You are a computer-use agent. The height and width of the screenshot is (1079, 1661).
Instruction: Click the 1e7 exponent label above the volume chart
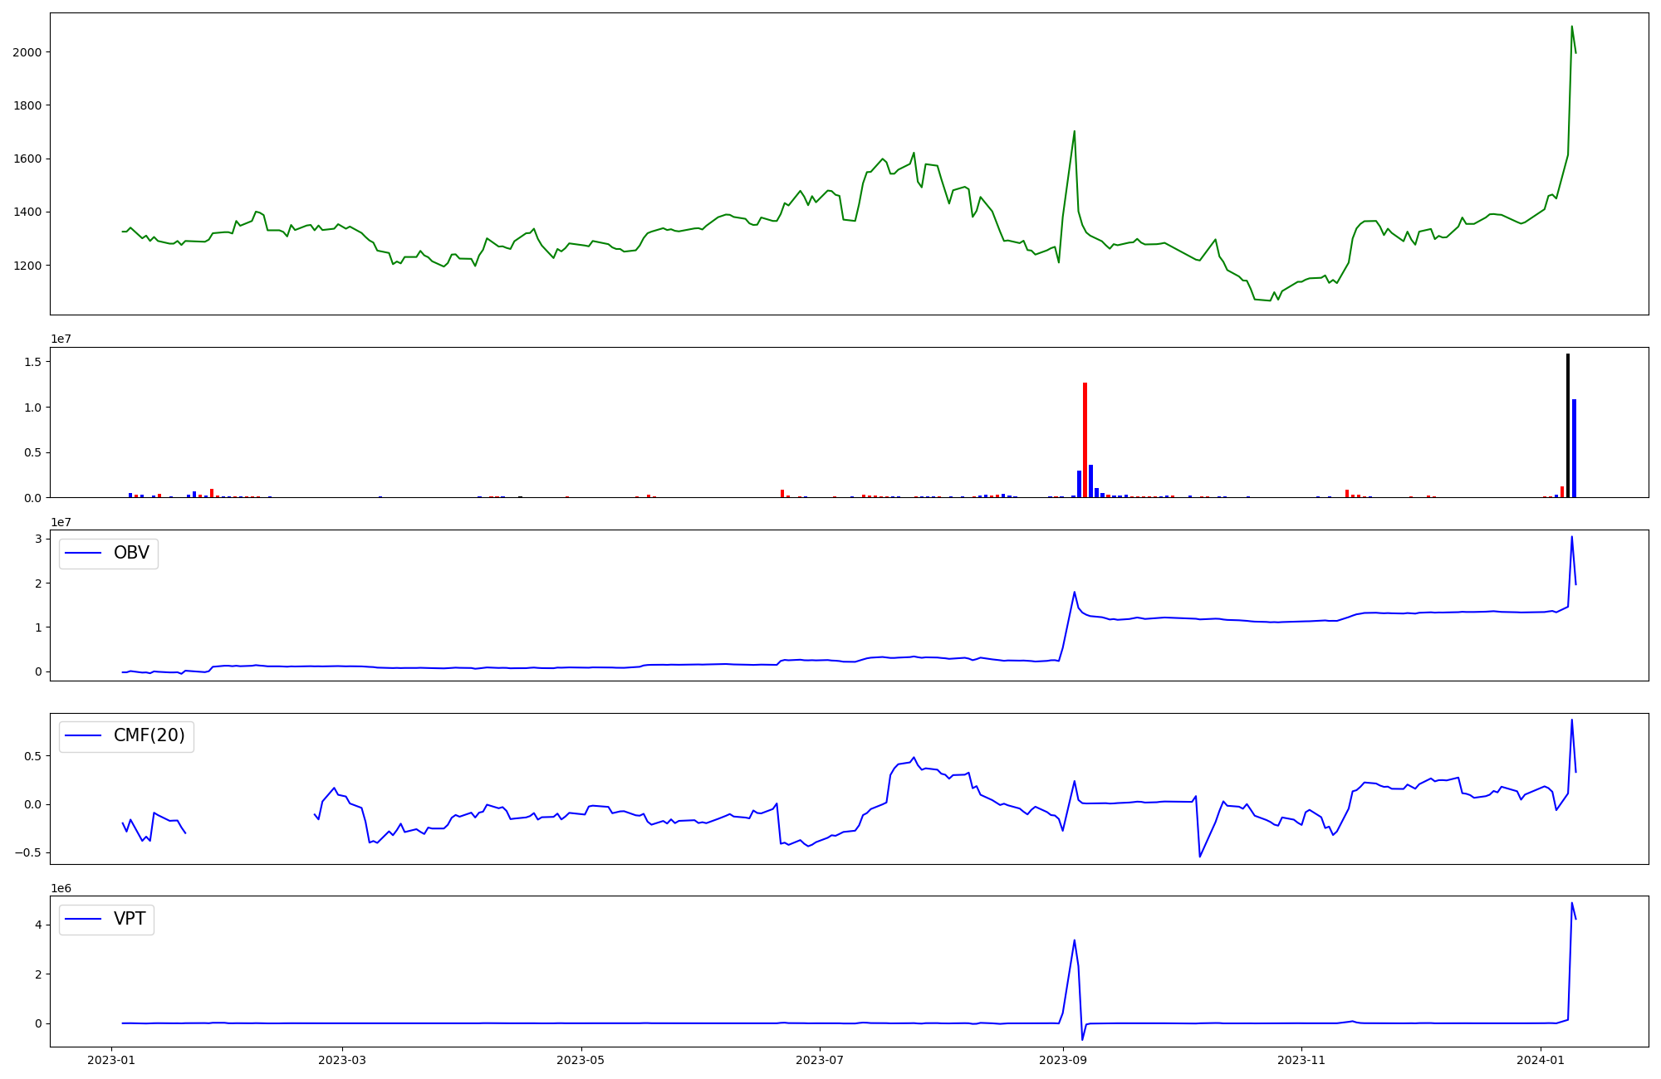(x=61, y=339)
